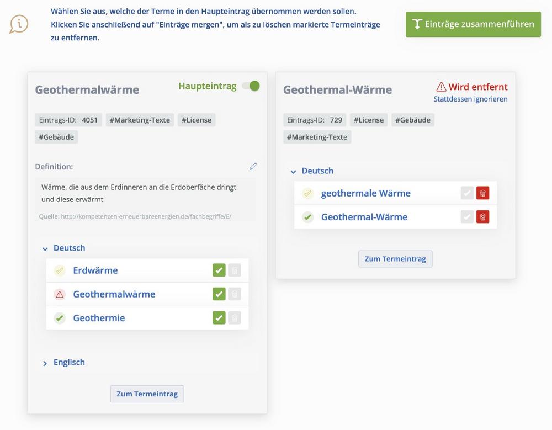Image resolution: width=552 pixels, height=430 pixels.
Task: Open Geothermal-Wärme term in Deutsch list
Action: (x=364, y=217)
